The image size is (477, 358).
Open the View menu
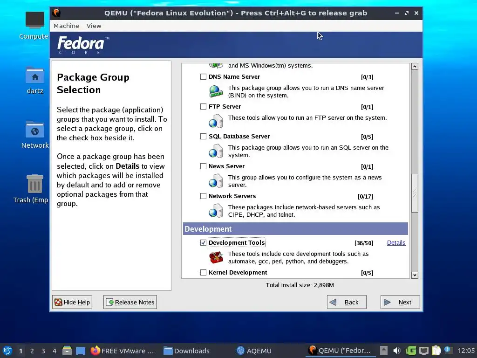pyautogui.click(x=94, y=26)
